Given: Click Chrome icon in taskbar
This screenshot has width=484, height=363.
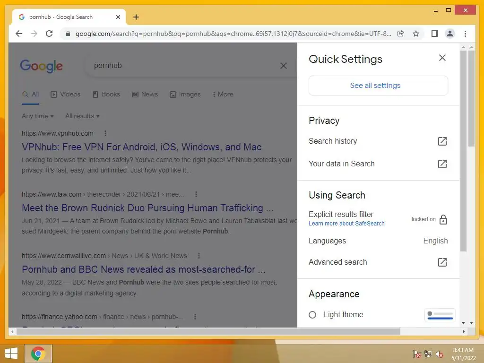Looking at the screenshot, I should pos(38,354).
